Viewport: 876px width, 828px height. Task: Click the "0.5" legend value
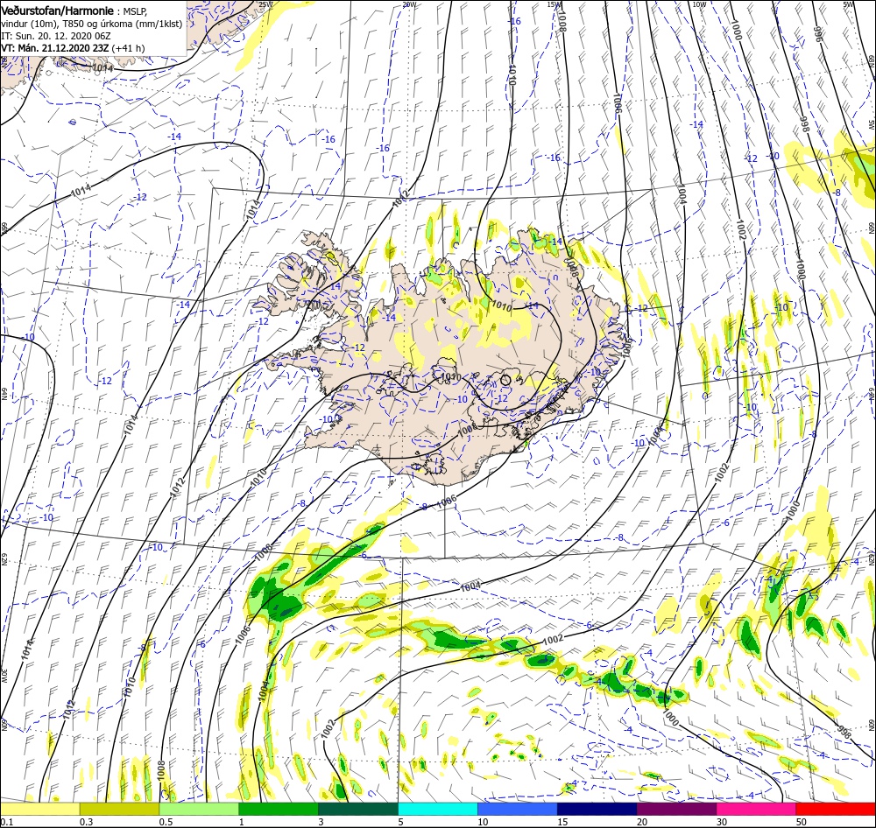pos(166,822)
